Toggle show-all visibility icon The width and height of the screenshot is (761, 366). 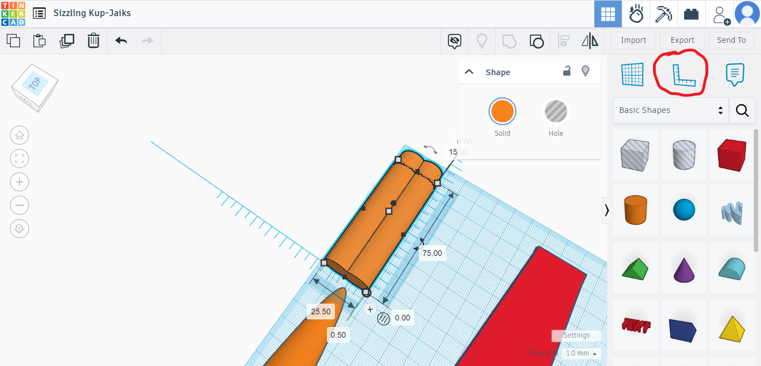point(481,41)
